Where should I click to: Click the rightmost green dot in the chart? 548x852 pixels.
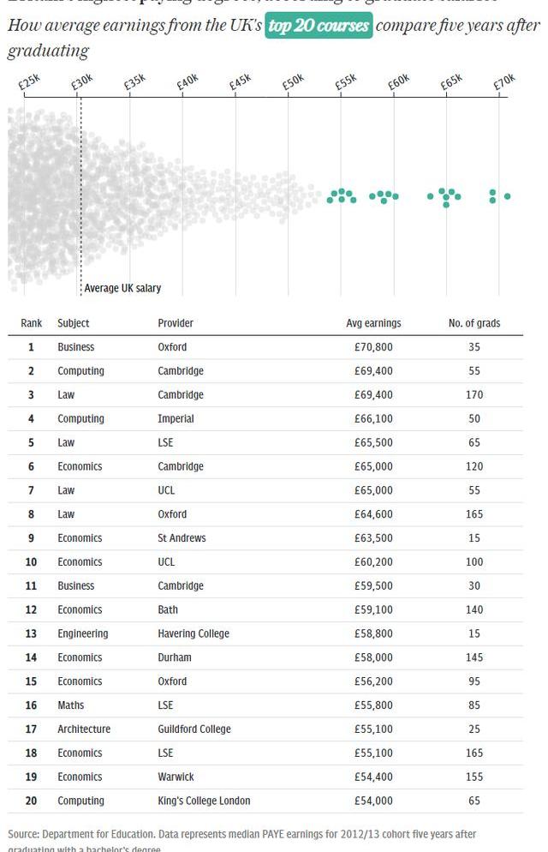pyautogui.click(x=508, y=196)
